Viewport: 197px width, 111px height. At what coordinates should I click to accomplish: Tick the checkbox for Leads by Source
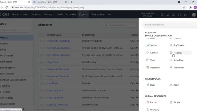tap(41, 98)
